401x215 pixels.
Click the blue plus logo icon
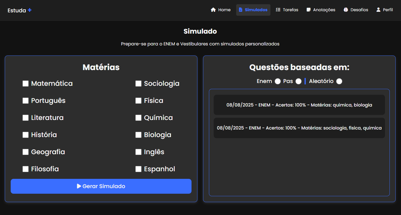click(30, 10)
